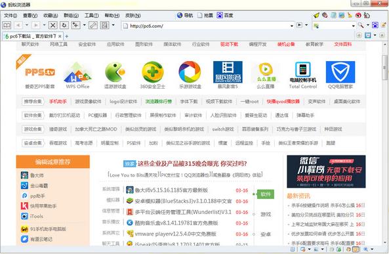This screenshot has height=254, width=389.
Task: Open the 微信小程序 banner ad
Action: click(326, 171)
